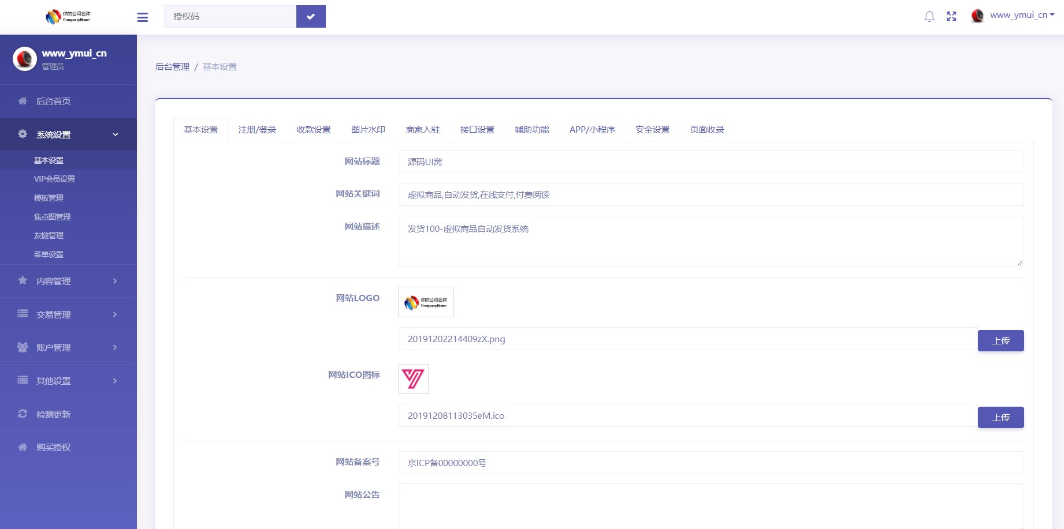This screenshot has width=1064, height=529.
Task: Open the 后台管理 breadcrumb link
Action: pos(172,66)
